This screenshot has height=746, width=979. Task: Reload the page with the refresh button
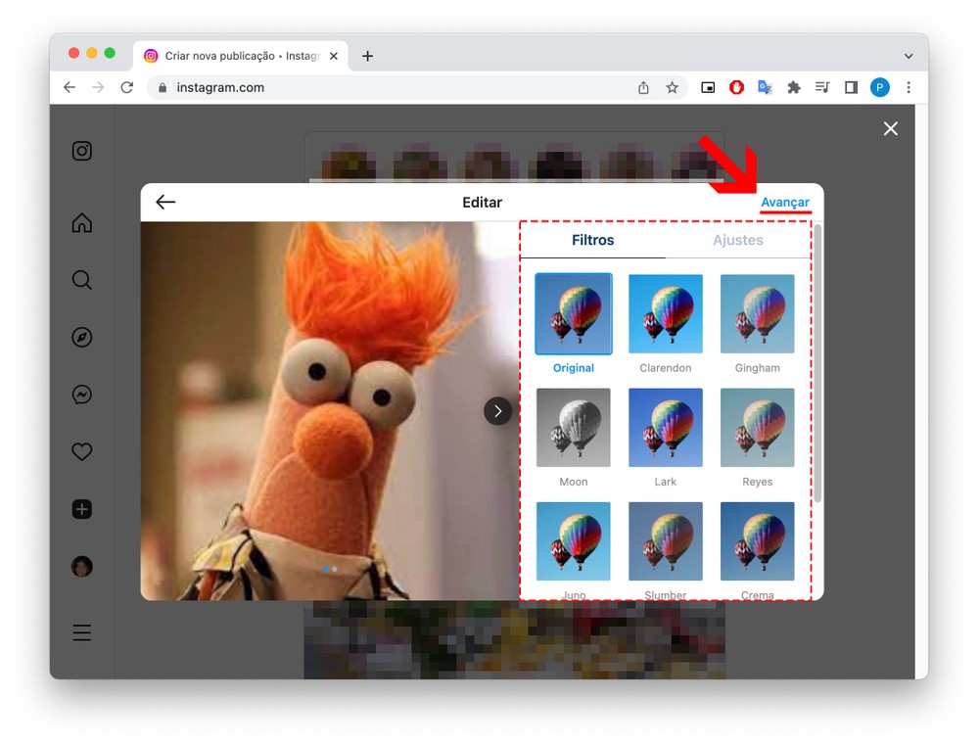126,87
